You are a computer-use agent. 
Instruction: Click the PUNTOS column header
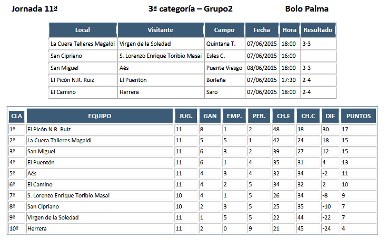pyautogui.click(x=359, y=116)
